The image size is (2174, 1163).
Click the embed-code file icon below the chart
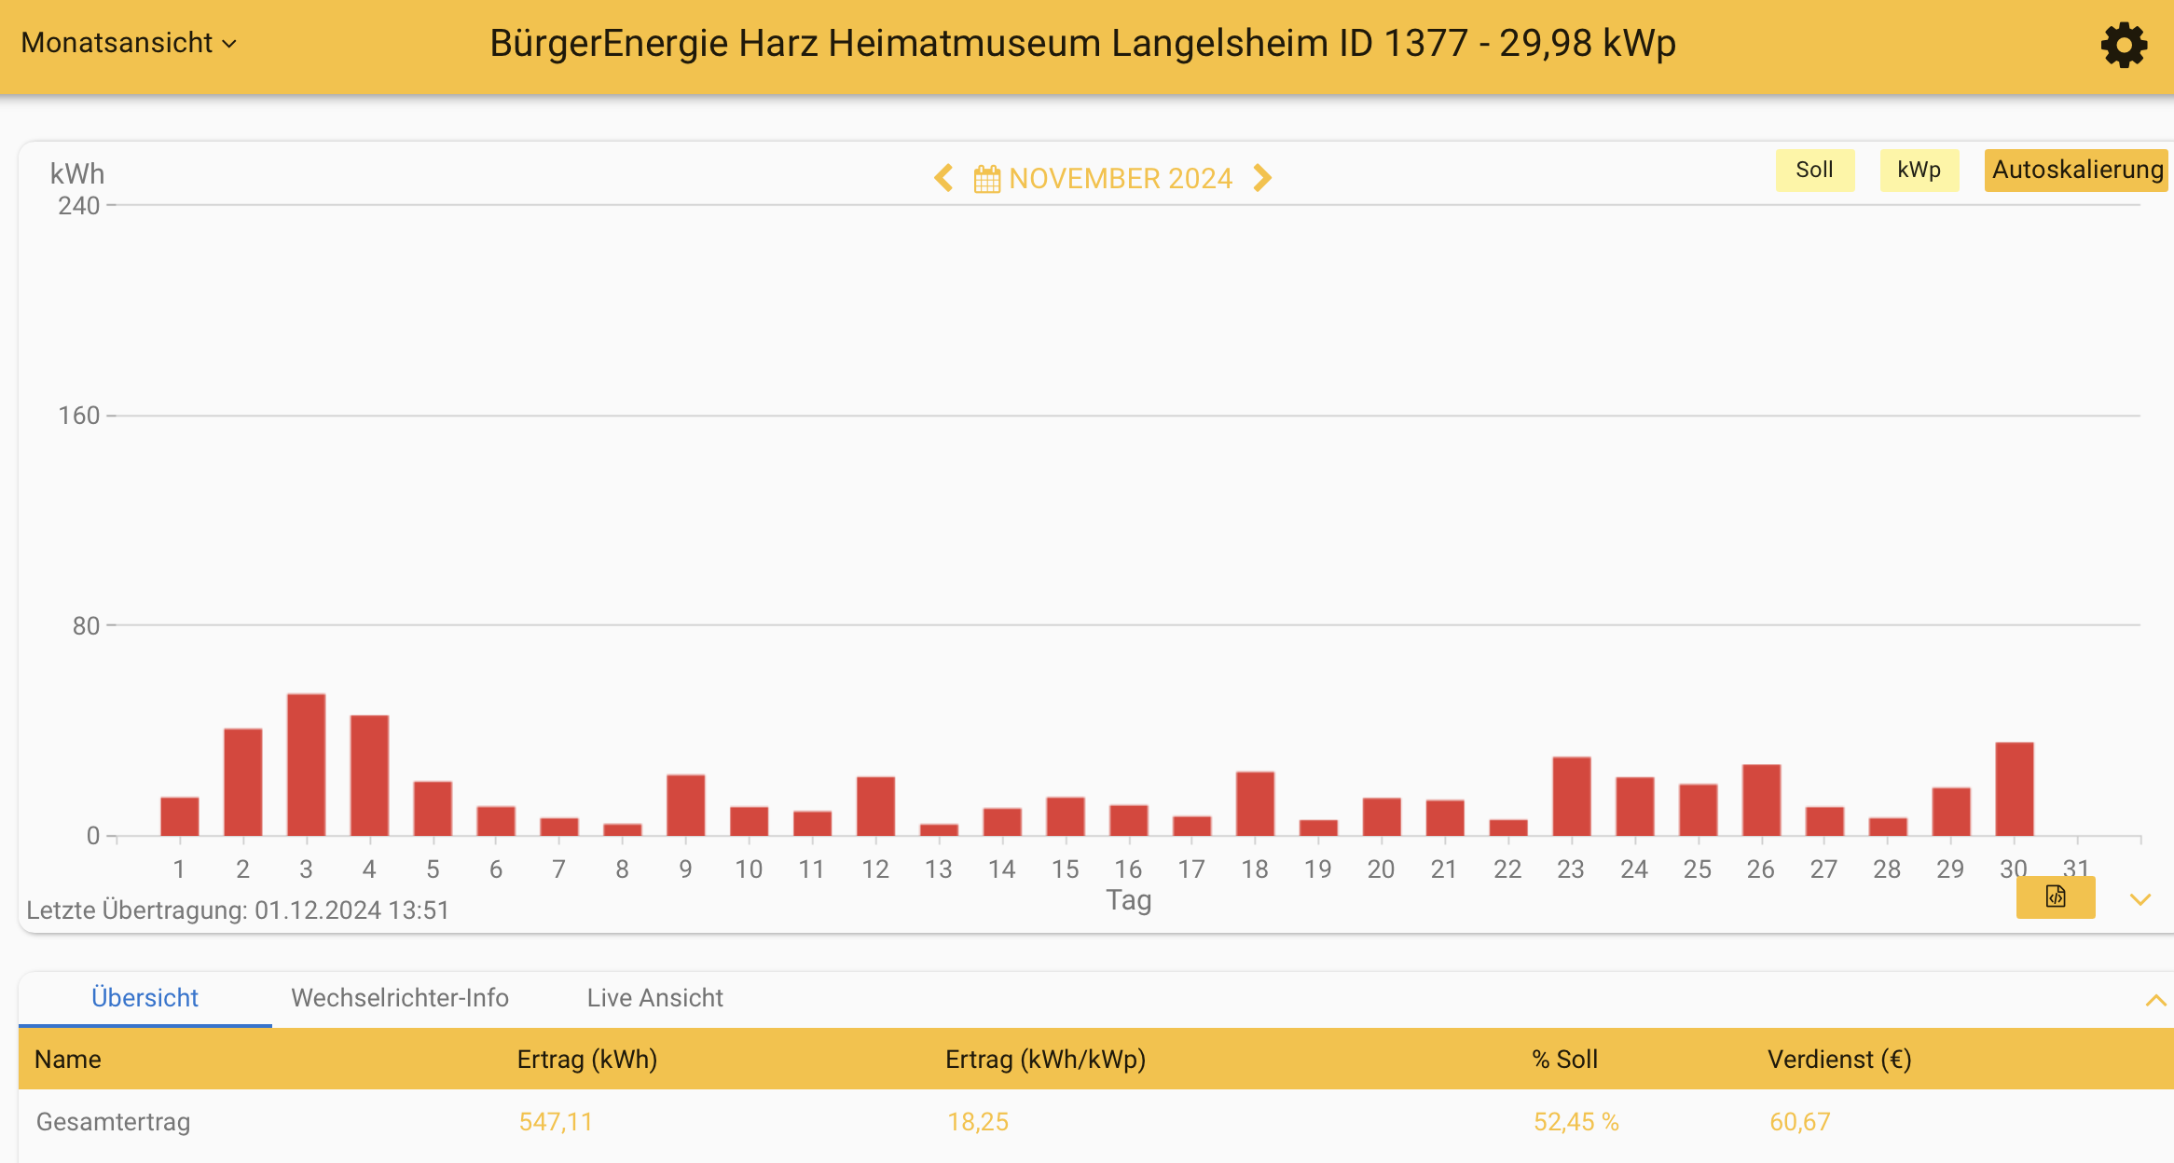tap(2056, 897)
